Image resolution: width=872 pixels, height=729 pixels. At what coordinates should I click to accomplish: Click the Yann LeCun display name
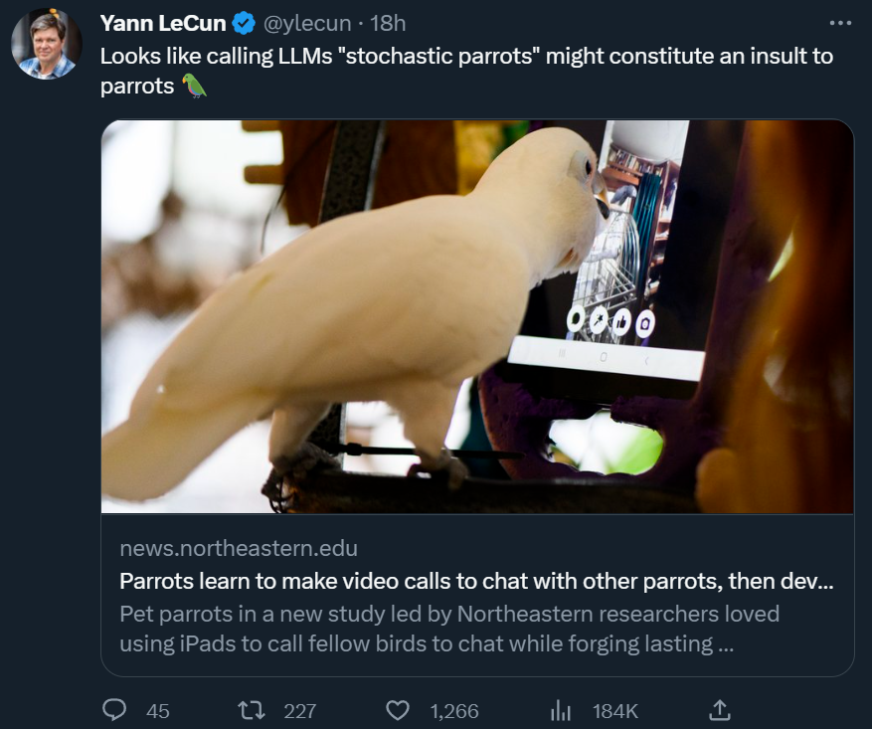click(x=162, y=23)
